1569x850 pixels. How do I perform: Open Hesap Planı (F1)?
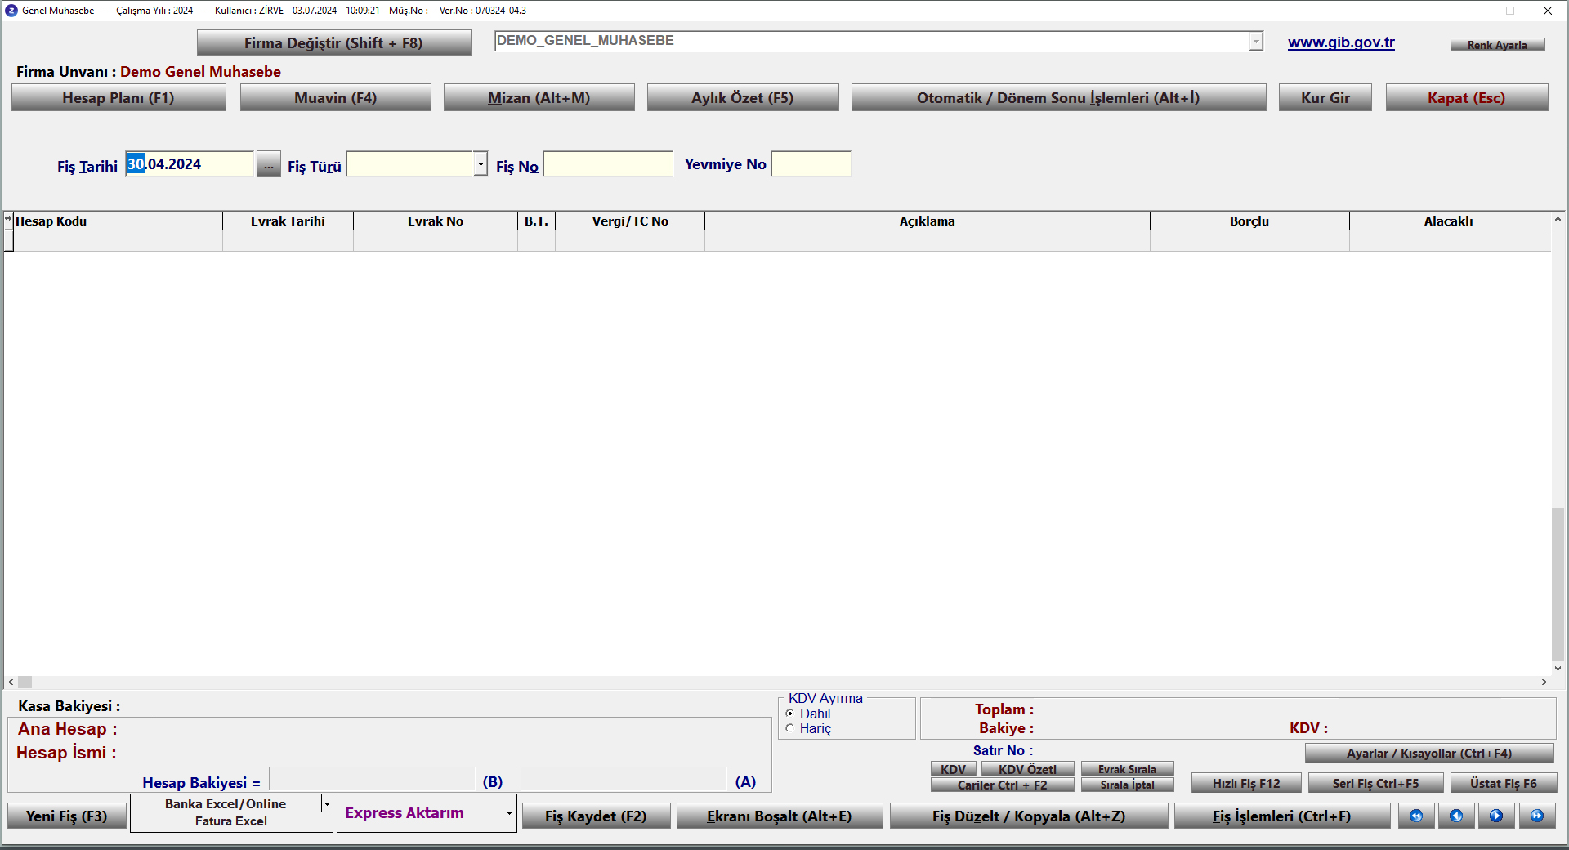(118, 98)
